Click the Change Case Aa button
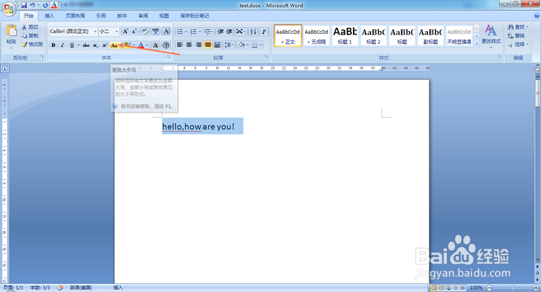541x292 pixels. pos(114,45)
